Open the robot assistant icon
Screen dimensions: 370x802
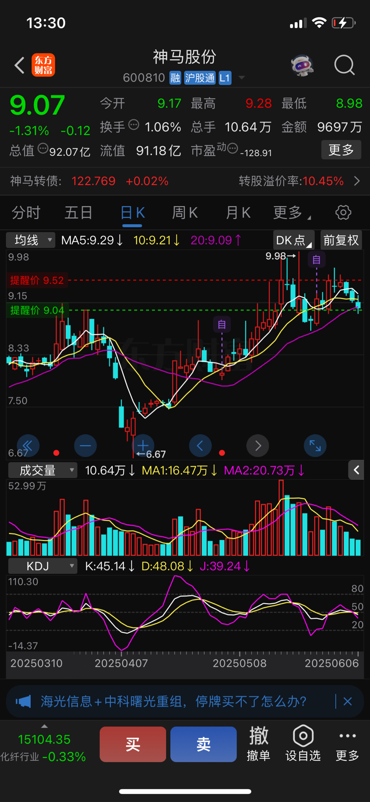point(303,65)
